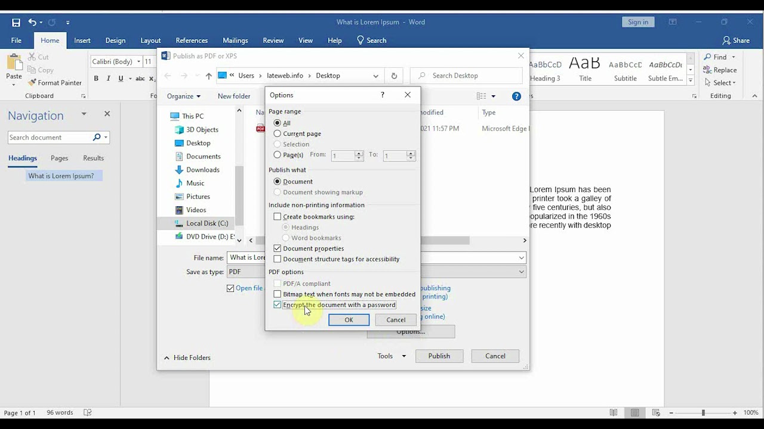Open the File tab

point(16,41)
